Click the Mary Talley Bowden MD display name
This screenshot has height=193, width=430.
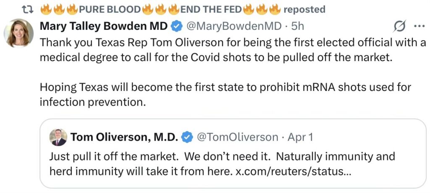[104, 26]
